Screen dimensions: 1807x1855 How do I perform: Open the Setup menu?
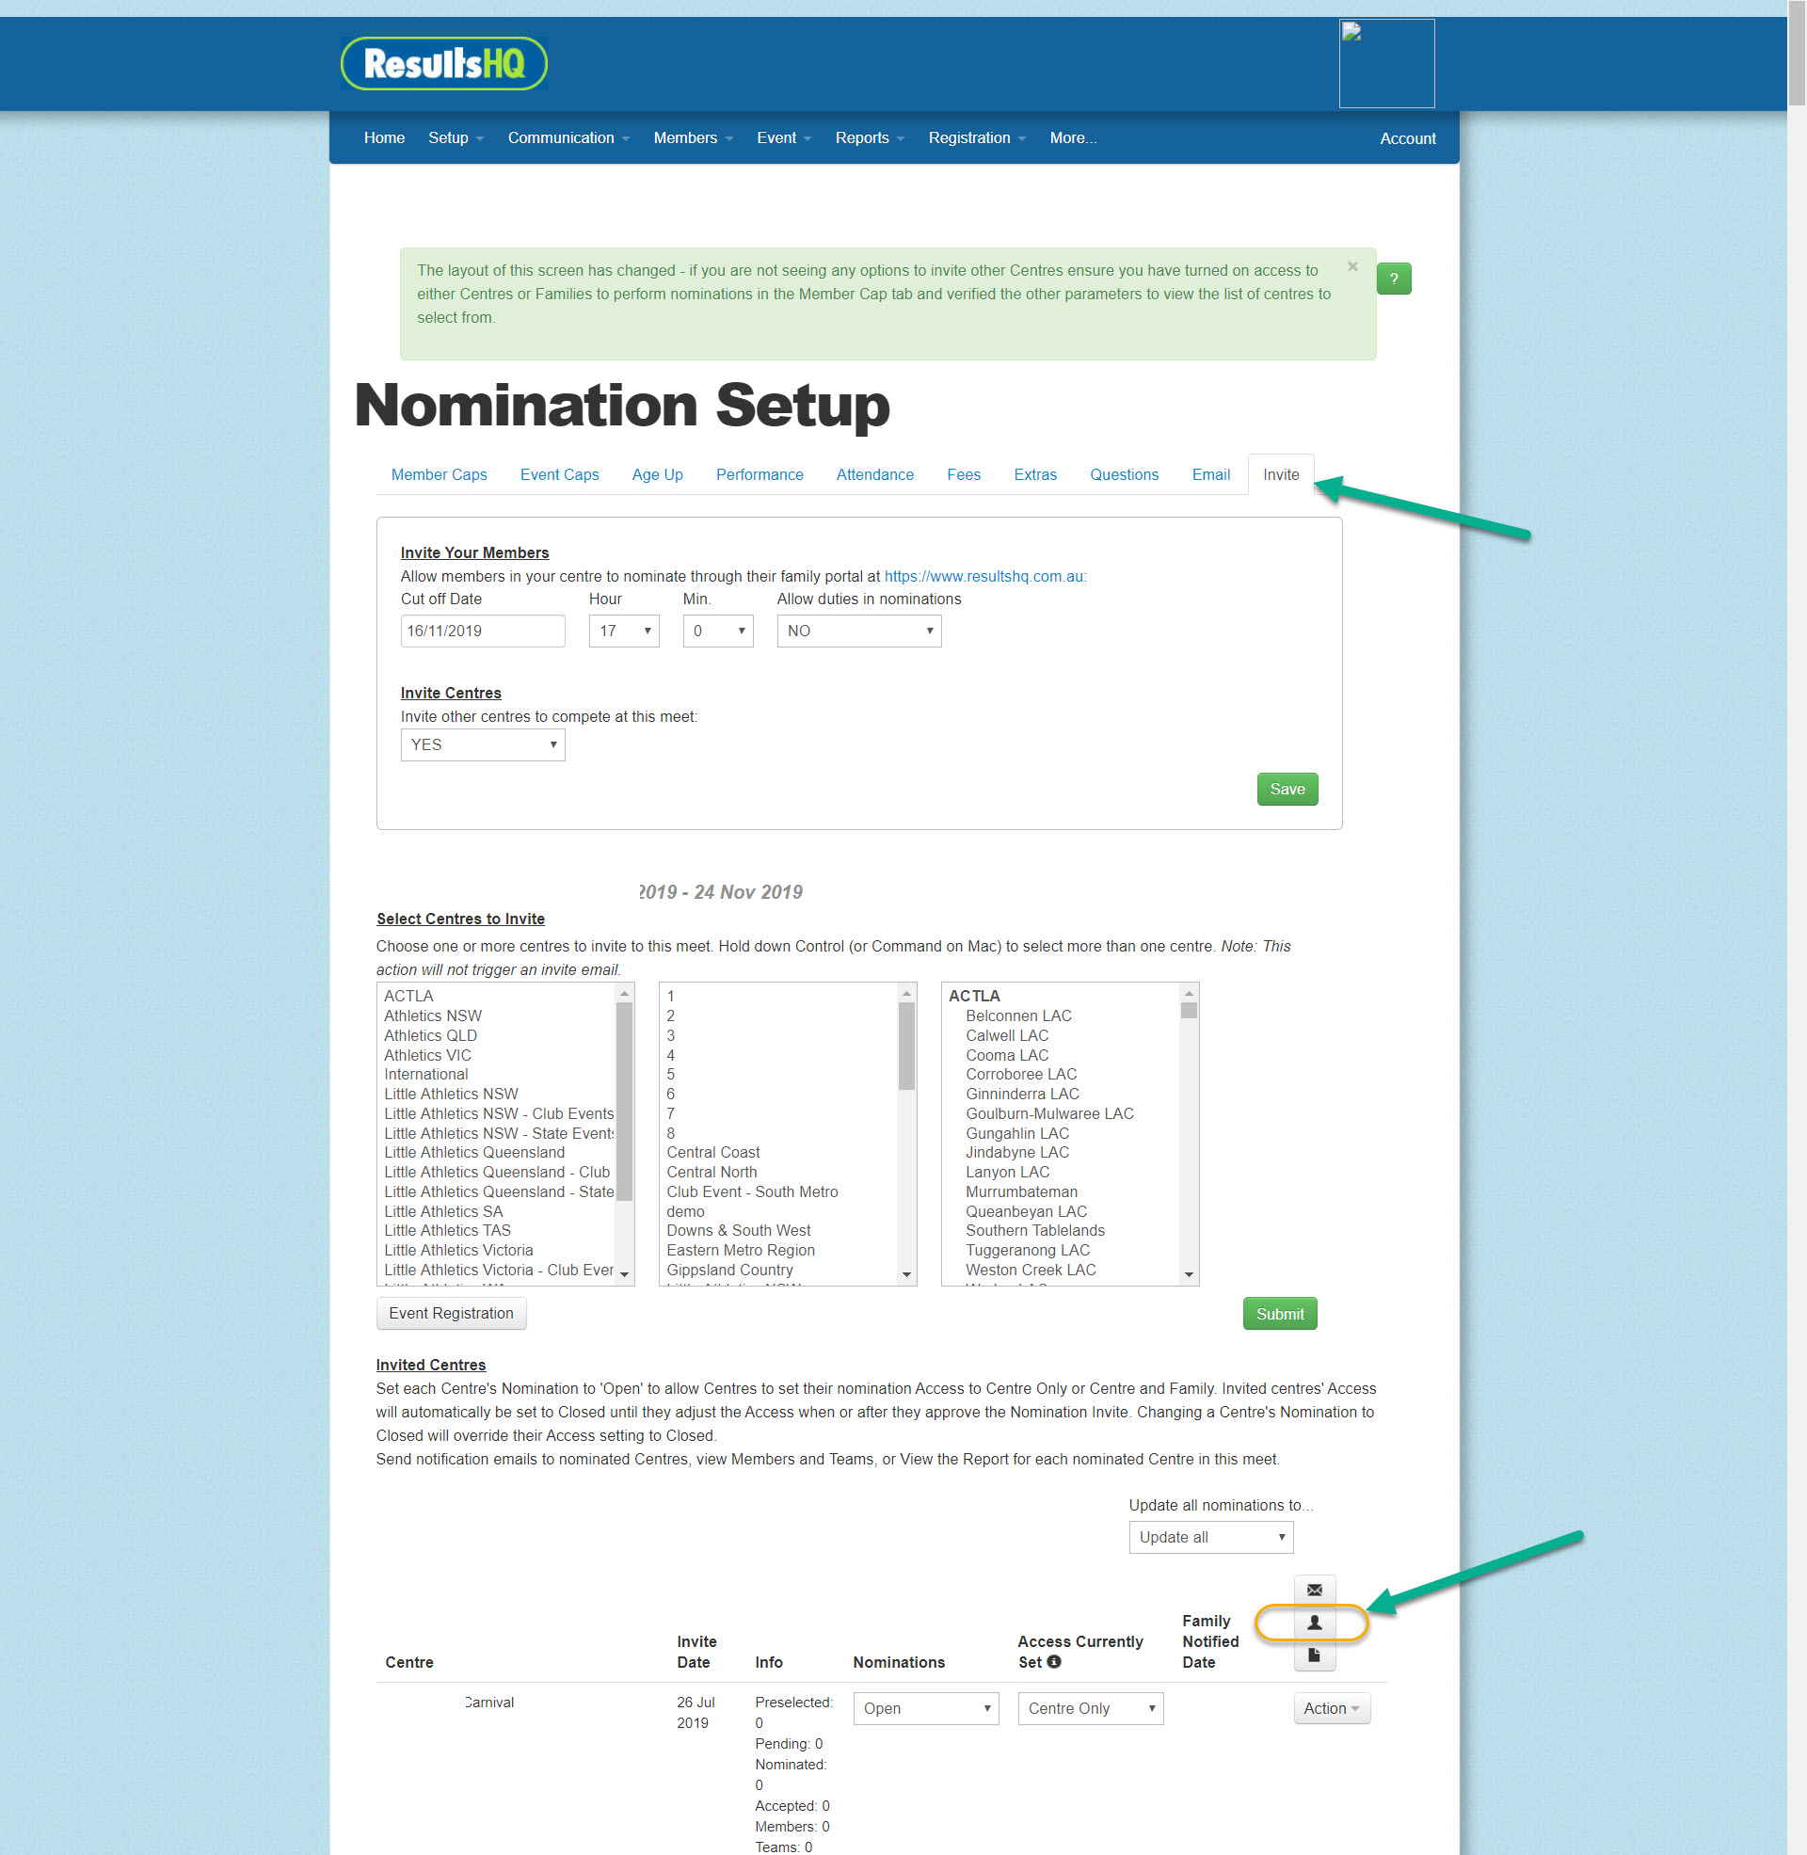point(456,137)
